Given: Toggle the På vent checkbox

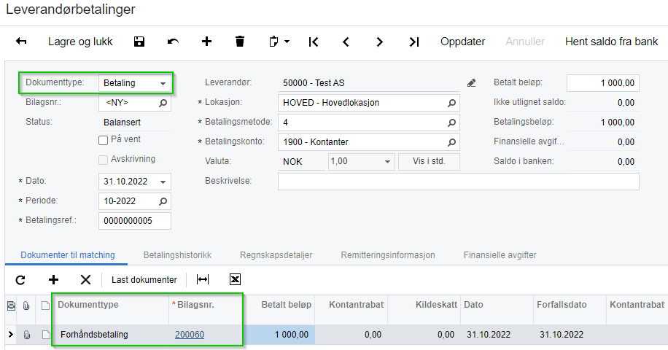Looking at the screenshot, I should [x=103, y=140].
